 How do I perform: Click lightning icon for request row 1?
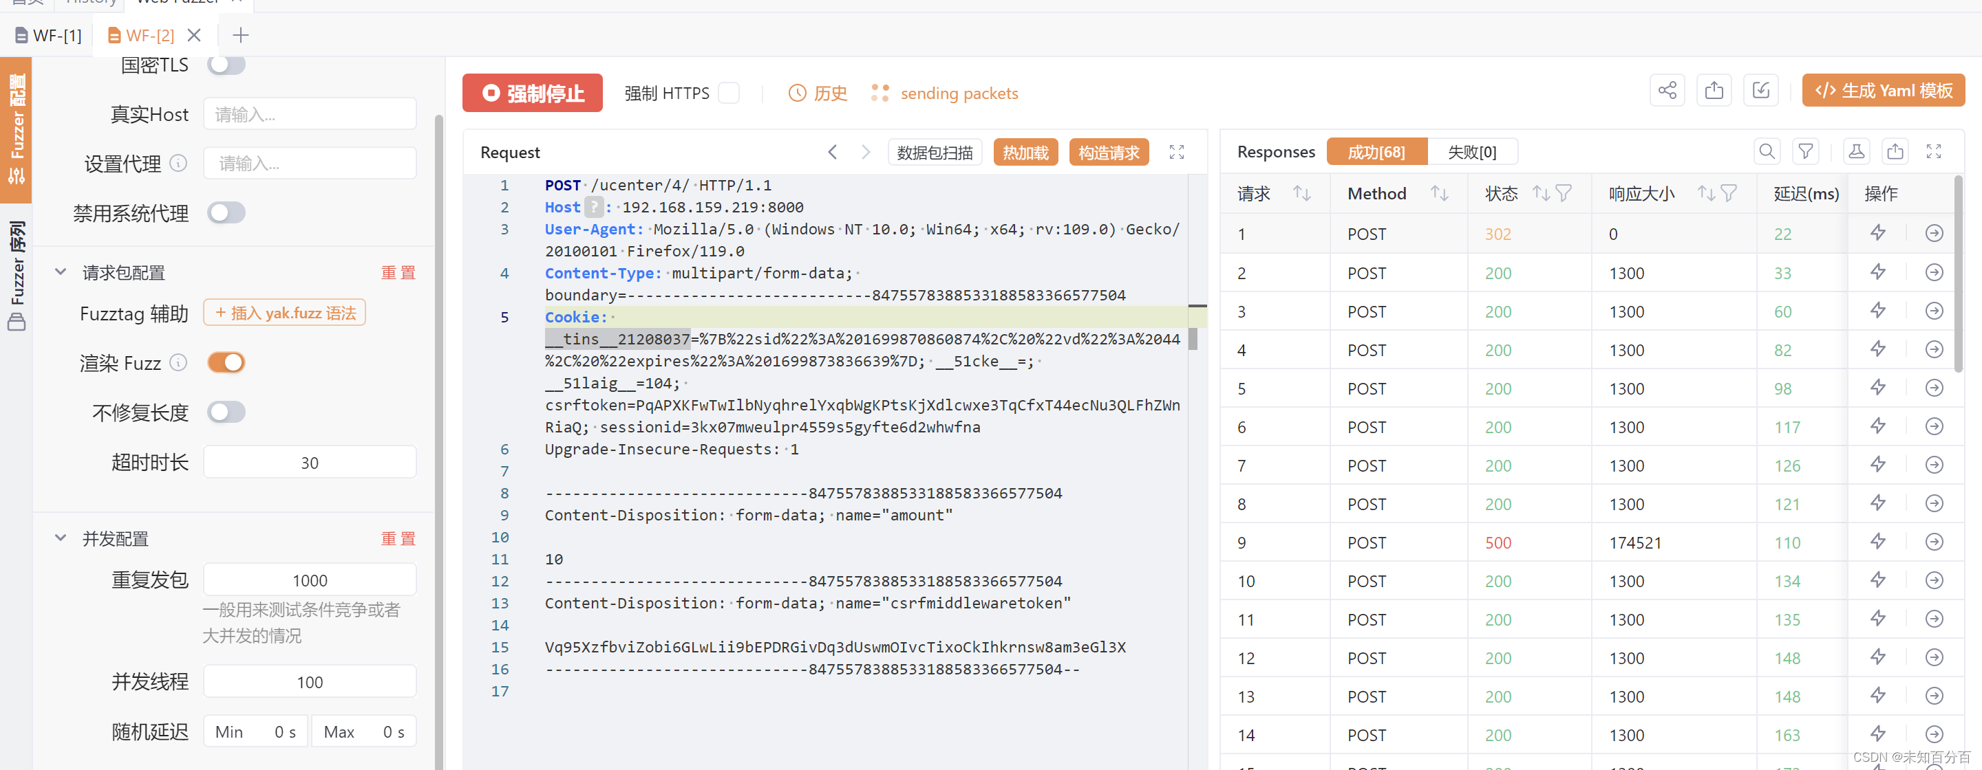(x=1877, y=233)
